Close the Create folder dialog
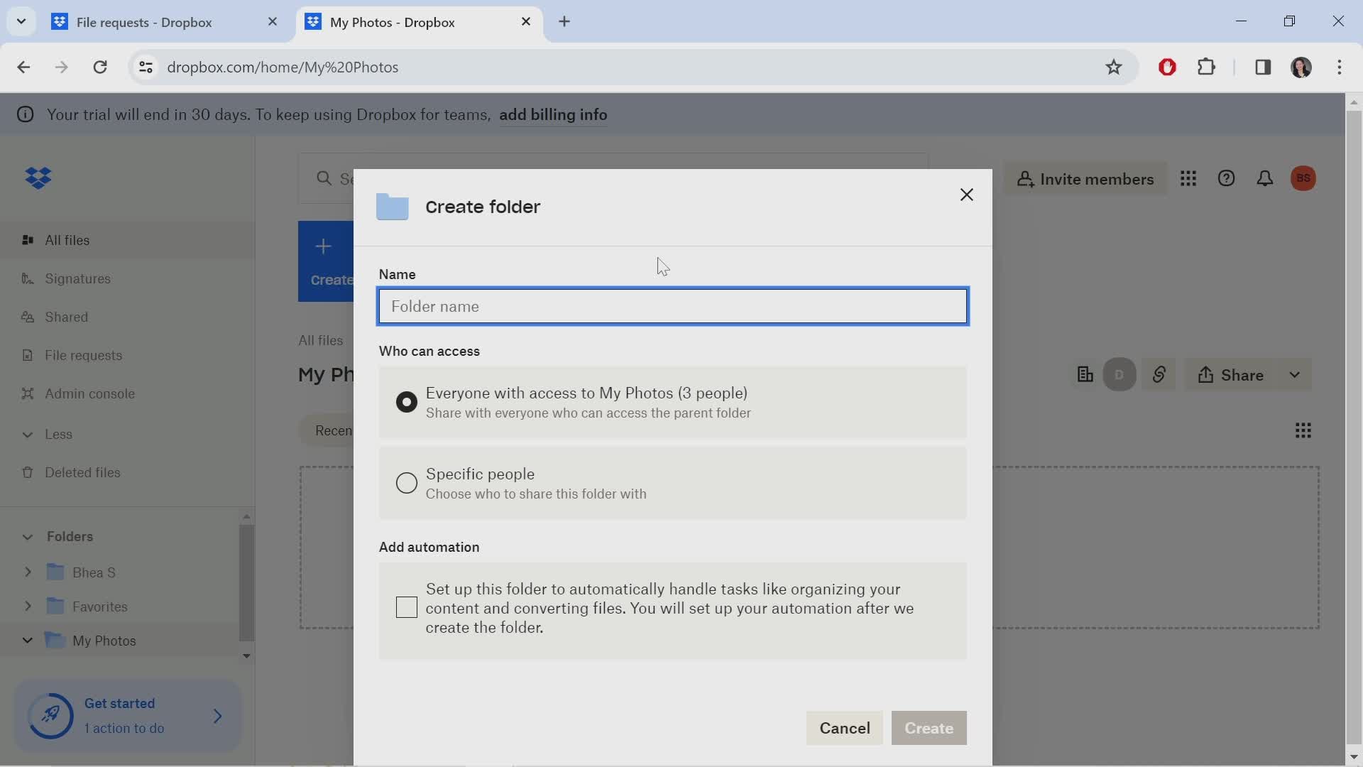This screenshot has width=1363, height=767. (x=966, y=195)
